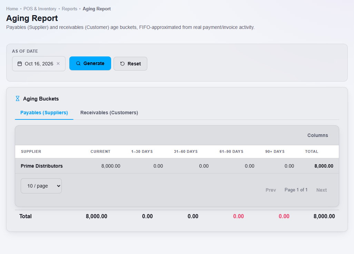
Task: Sort by 61–90 Days column header
Action: (x=232, y=151)
